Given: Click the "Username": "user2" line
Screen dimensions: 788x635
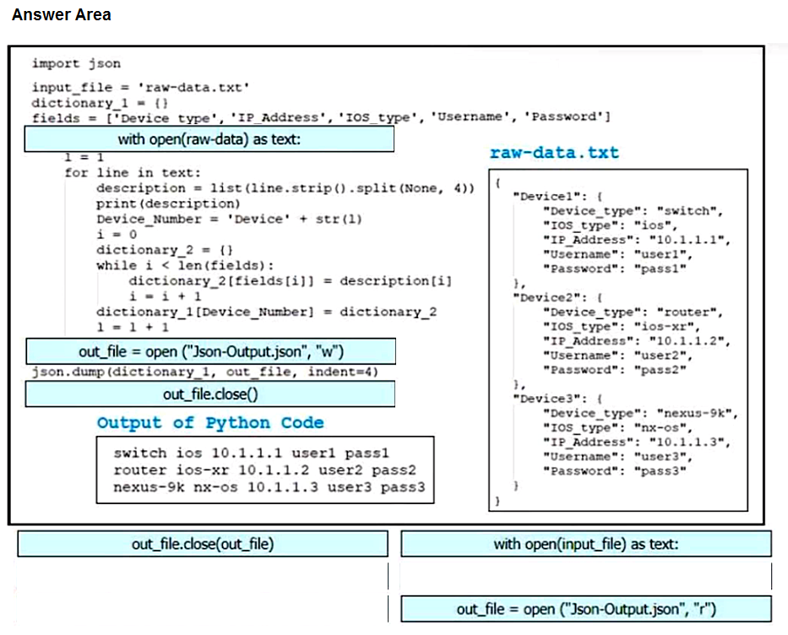Looking at the screenshot, I should tap(617, 355).
